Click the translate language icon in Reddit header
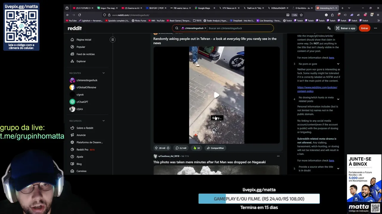Screen dimensions: 382x214 [329, 28]
